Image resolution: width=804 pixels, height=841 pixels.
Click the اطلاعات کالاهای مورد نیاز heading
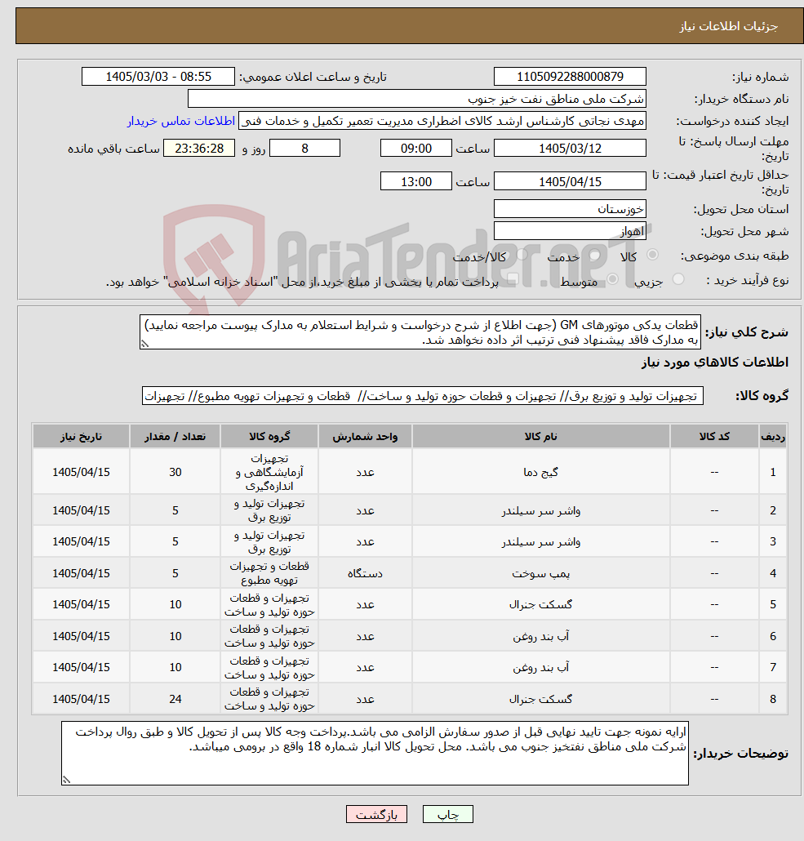pyautogui.click(x=715, y=363)
